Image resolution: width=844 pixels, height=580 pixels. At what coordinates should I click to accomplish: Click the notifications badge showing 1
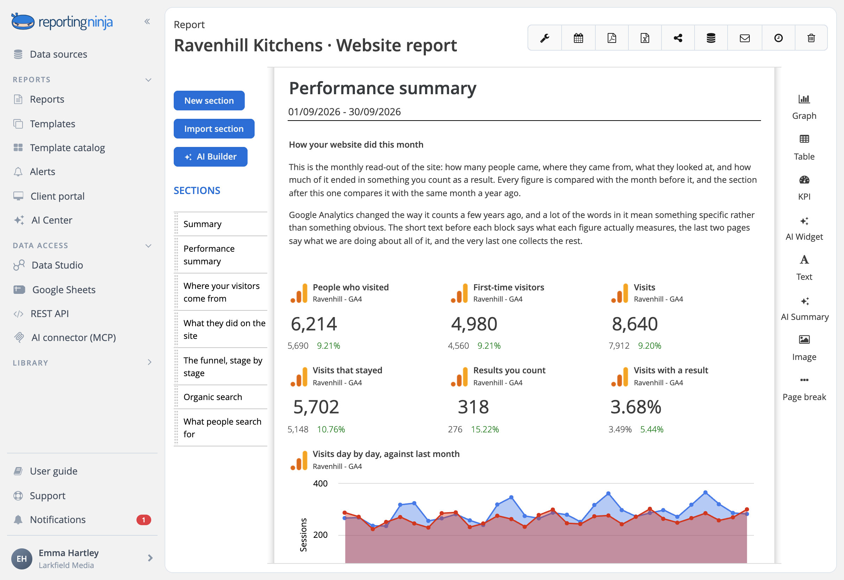143,520
